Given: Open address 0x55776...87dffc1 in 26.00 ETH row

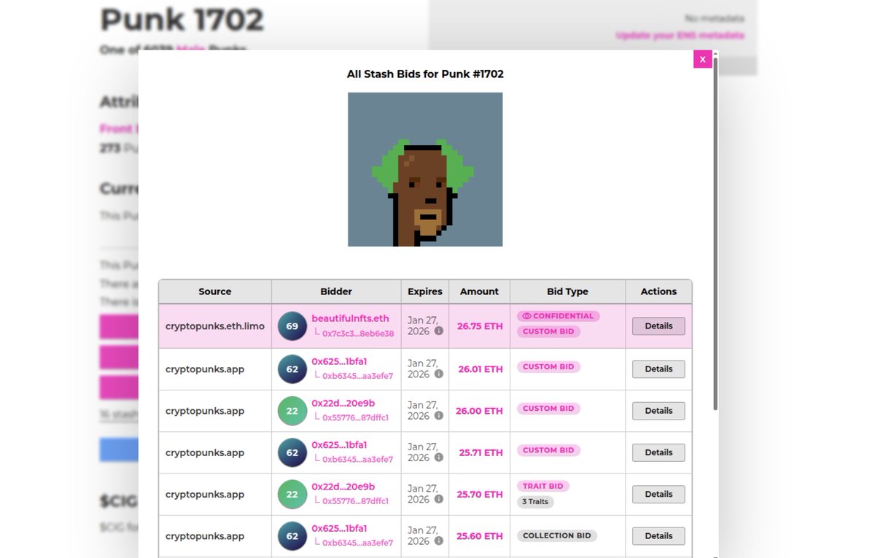Looking at the screenshot, I should coord(355,418).
